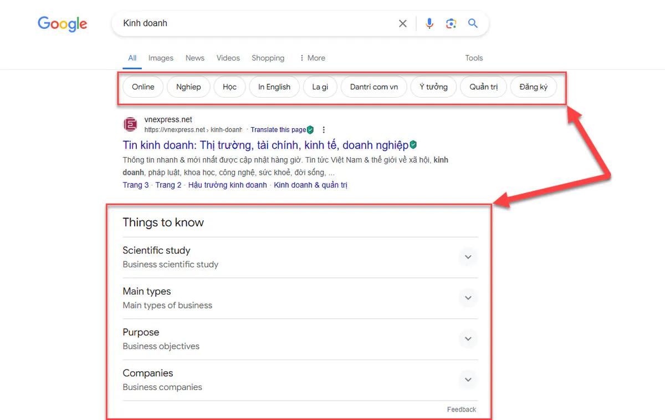The image size is (665, 420).
Task: Select the Ý tưởng filter chip
Action: [x=433, y=87]
